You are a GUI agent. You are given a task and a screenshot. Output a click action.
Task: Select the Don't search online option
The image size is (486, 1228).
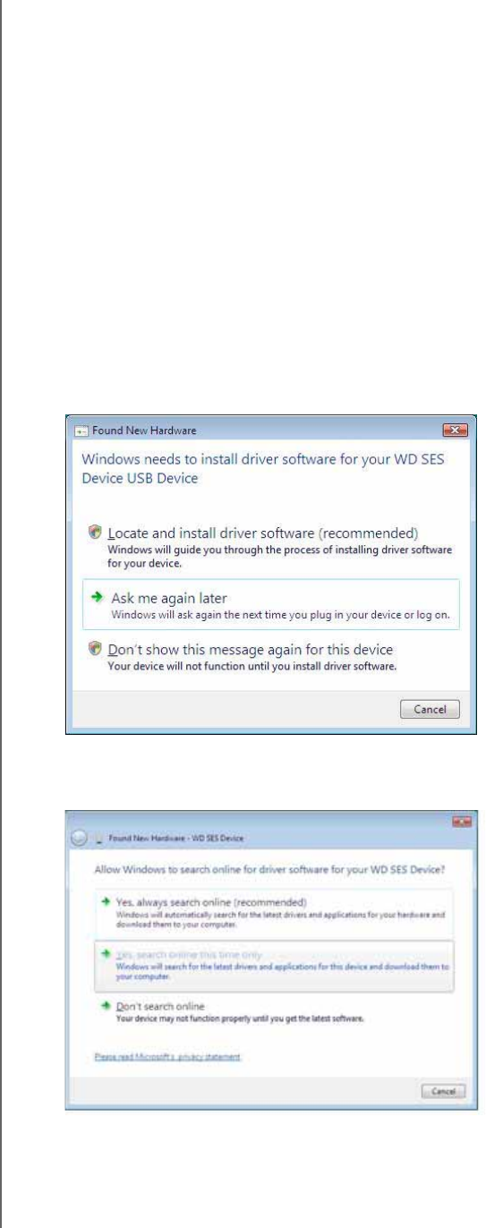pos(273,1010)
